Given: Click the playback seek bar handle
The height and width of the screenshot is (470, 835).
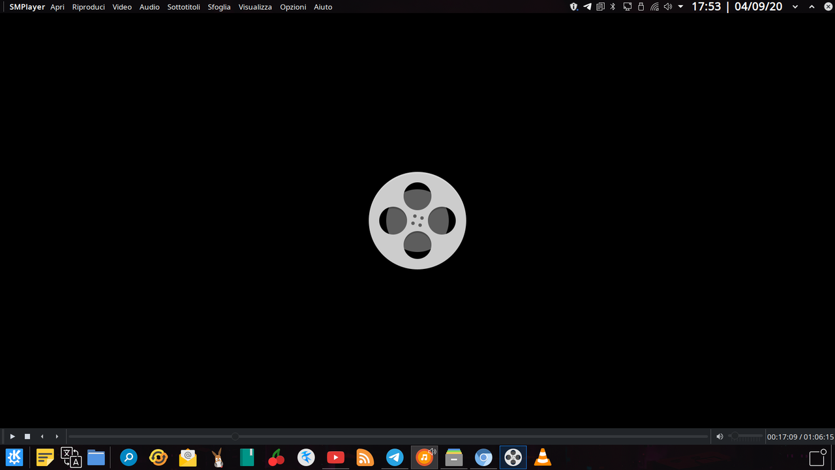Looking at the screenshot, I should tap(235, 436).
